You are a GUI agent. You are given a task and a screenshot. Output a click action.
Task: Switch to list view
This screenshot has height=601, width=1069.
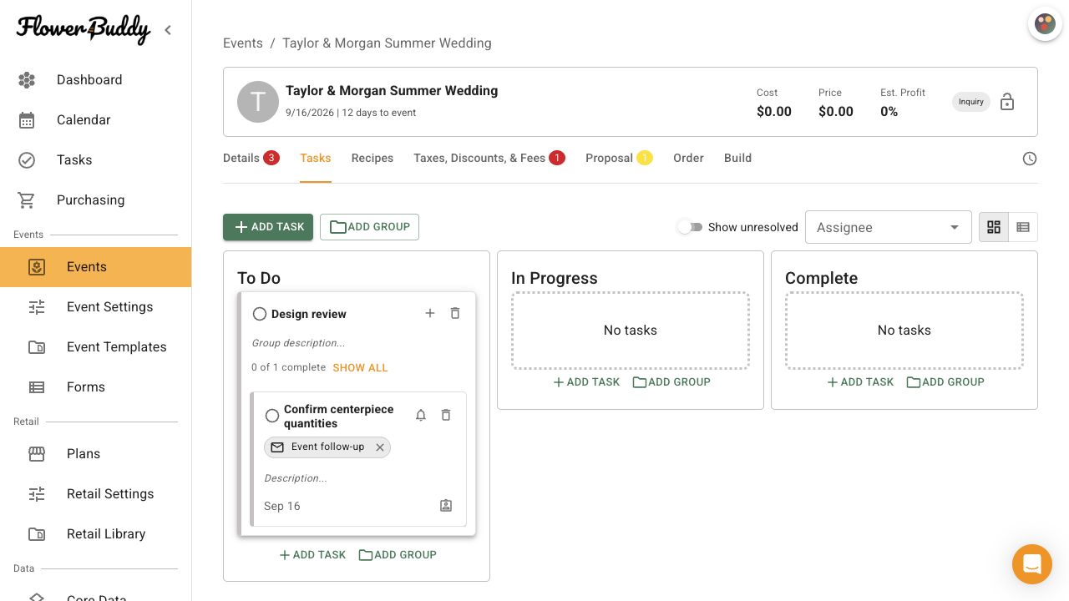coord(1023,227)
